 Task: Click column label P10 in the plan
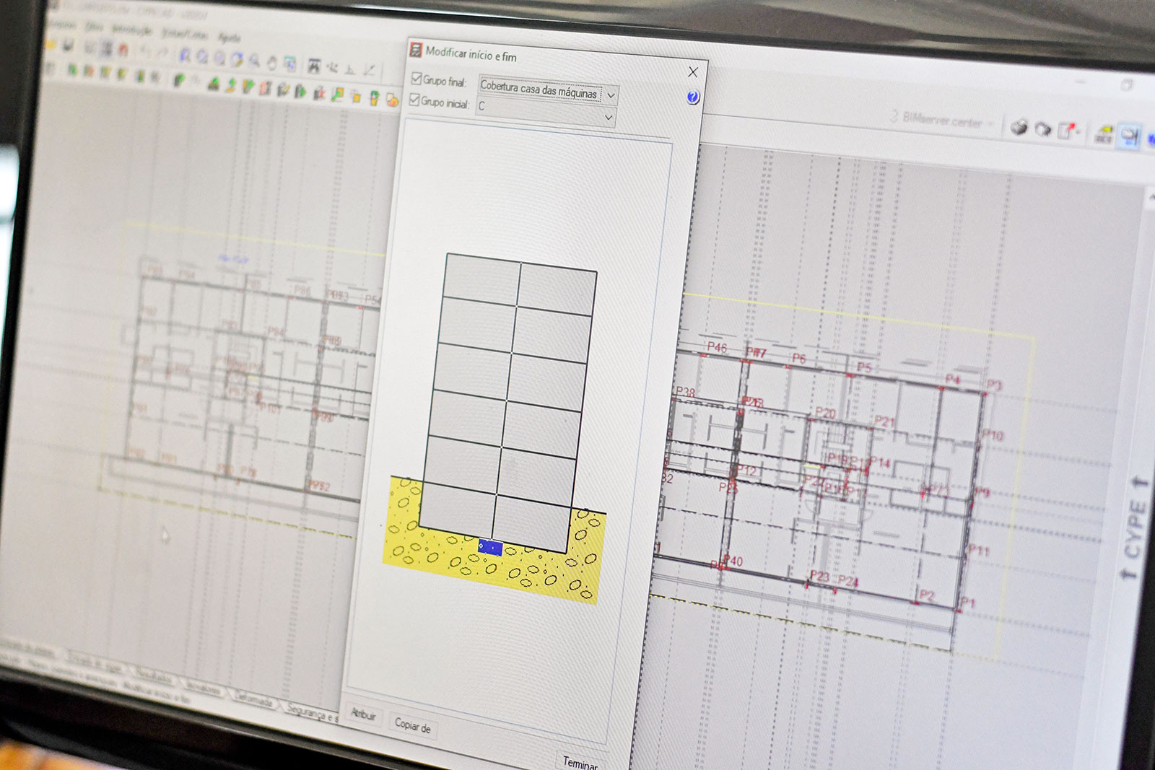tap(993, 435)
